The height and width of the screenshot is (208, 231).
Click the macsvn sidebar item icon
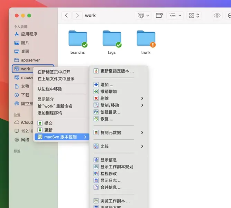[x=17, y=77]
